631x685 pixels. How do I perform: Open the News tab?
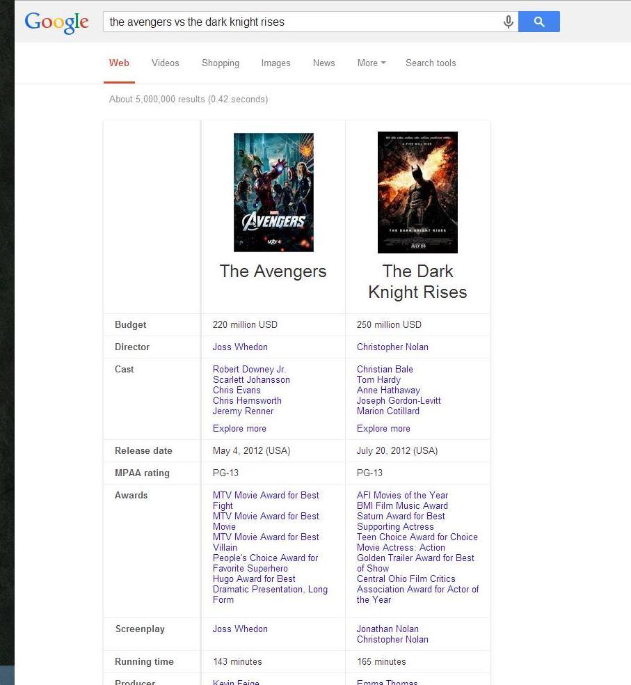324,63
